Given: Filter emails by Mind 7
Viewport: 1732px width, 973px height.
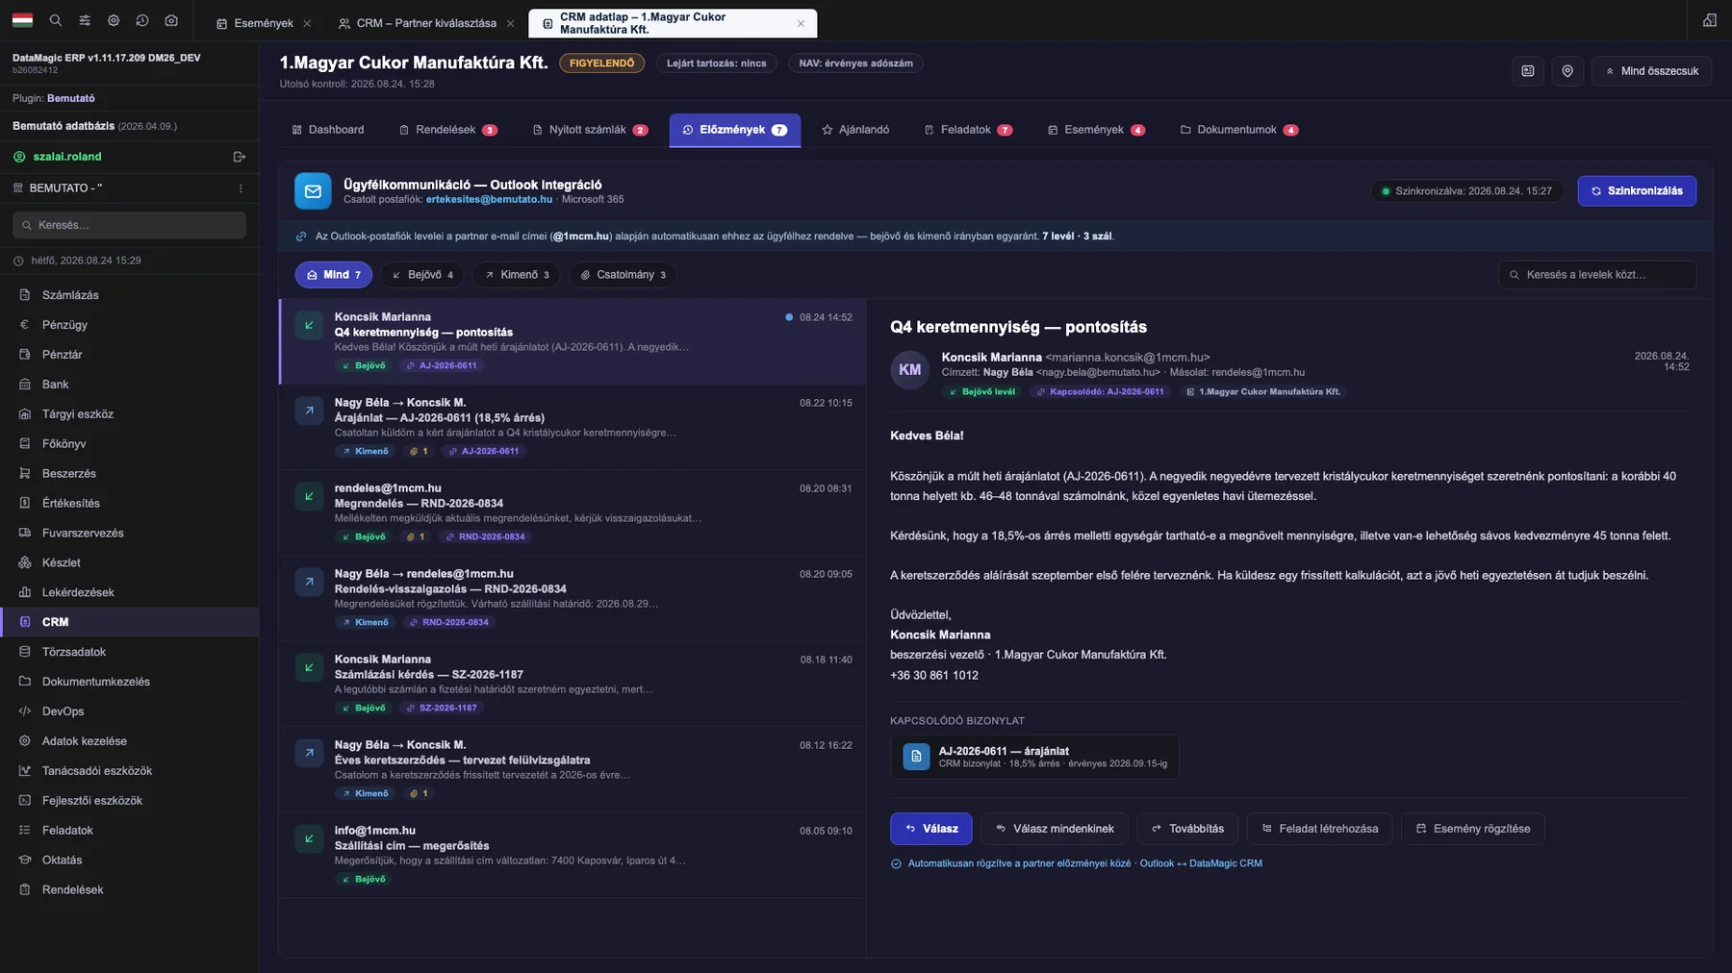Looking at the screenshot, I should click(x=333, y=275).
